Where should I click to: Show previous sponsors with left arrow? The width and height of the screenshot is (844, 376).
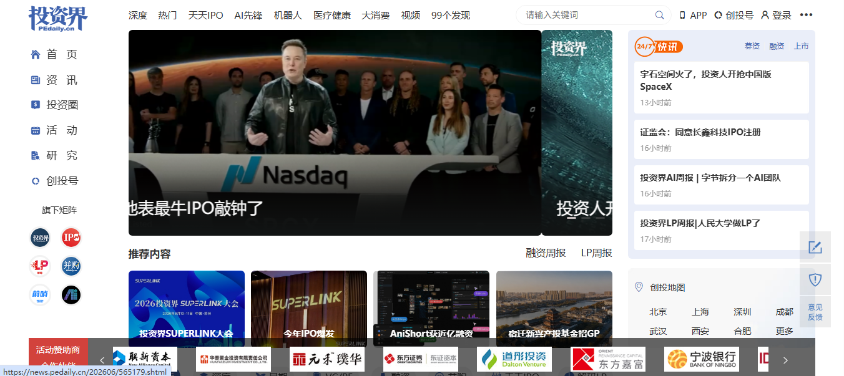pyautogui.click(x=102, y=360)
